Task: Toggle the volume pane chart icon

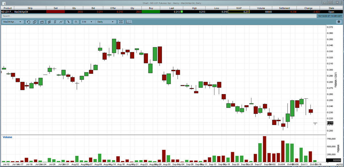Action: pos(129,22)
